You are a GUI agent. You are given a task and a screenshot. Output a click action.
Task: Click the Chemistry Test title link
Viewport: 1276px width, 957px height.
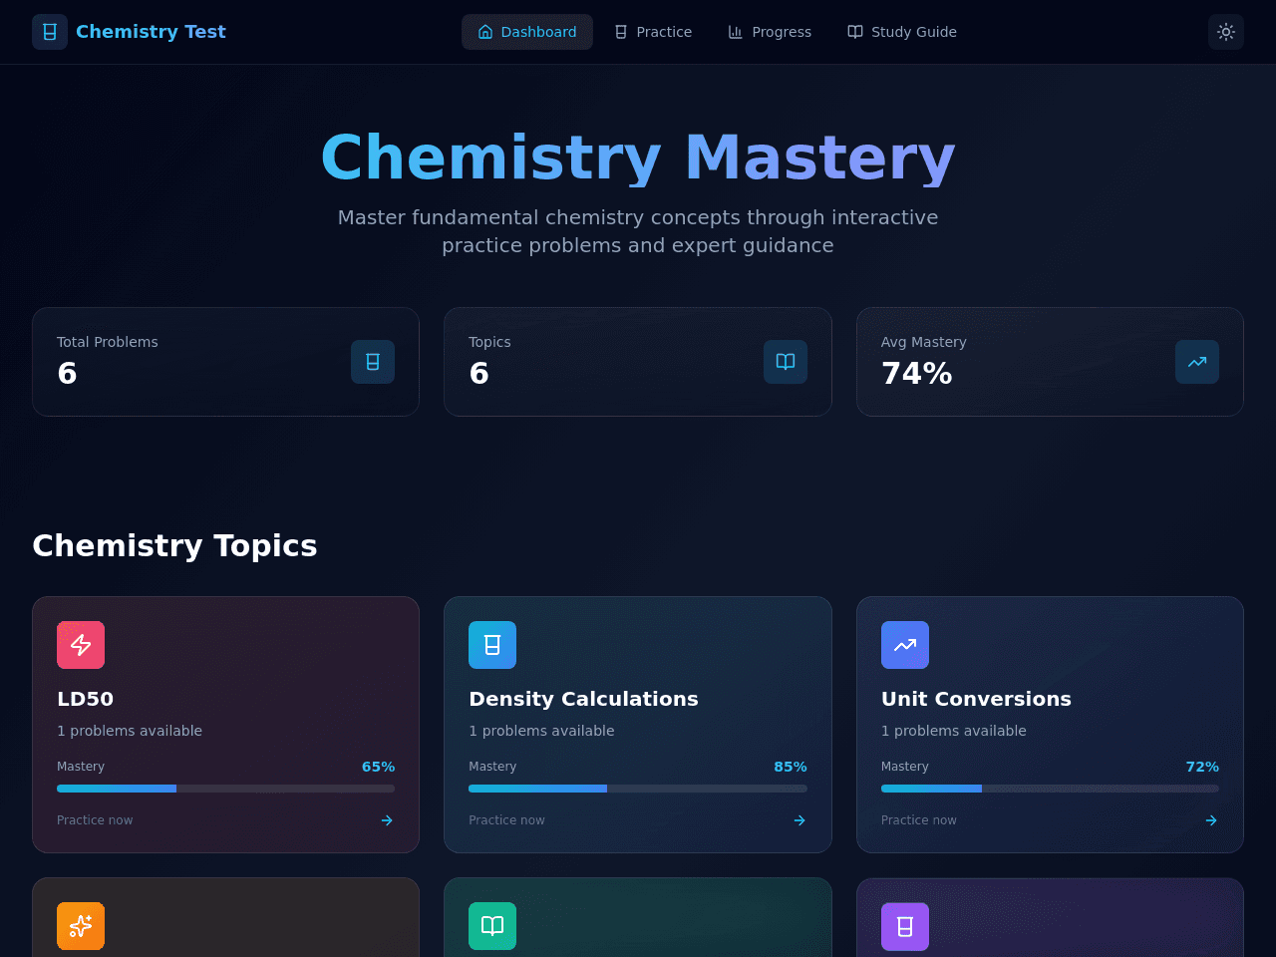[151, 32]
